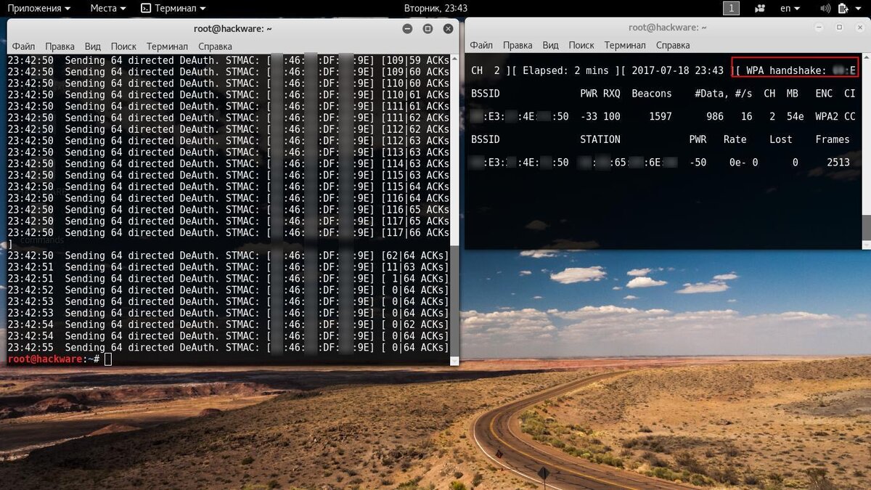Open the en keyboard layout dropdown
Screen dimensions: 871x490
click(790, 8)
